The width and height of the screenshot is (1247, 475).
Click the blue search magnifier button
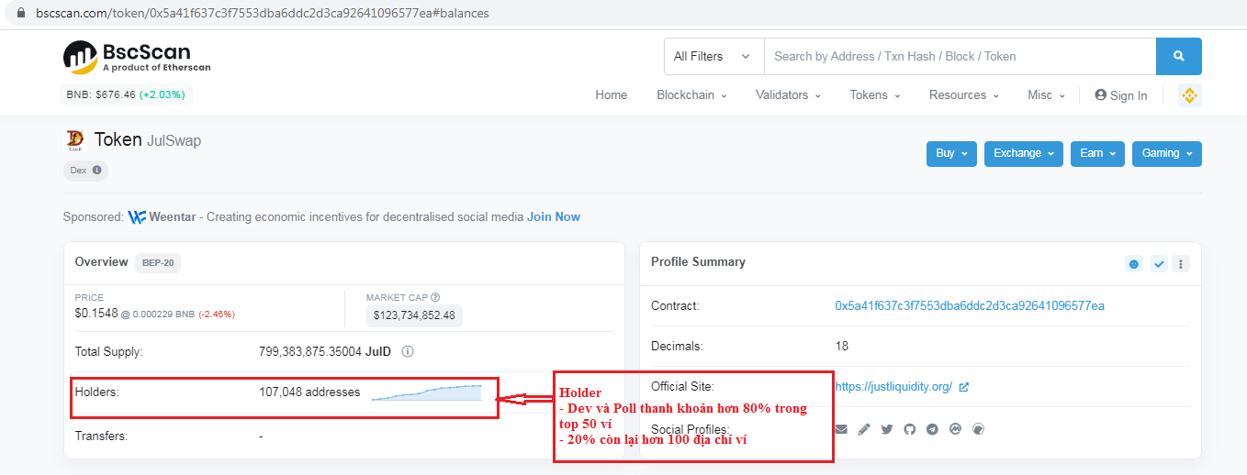1178,56
